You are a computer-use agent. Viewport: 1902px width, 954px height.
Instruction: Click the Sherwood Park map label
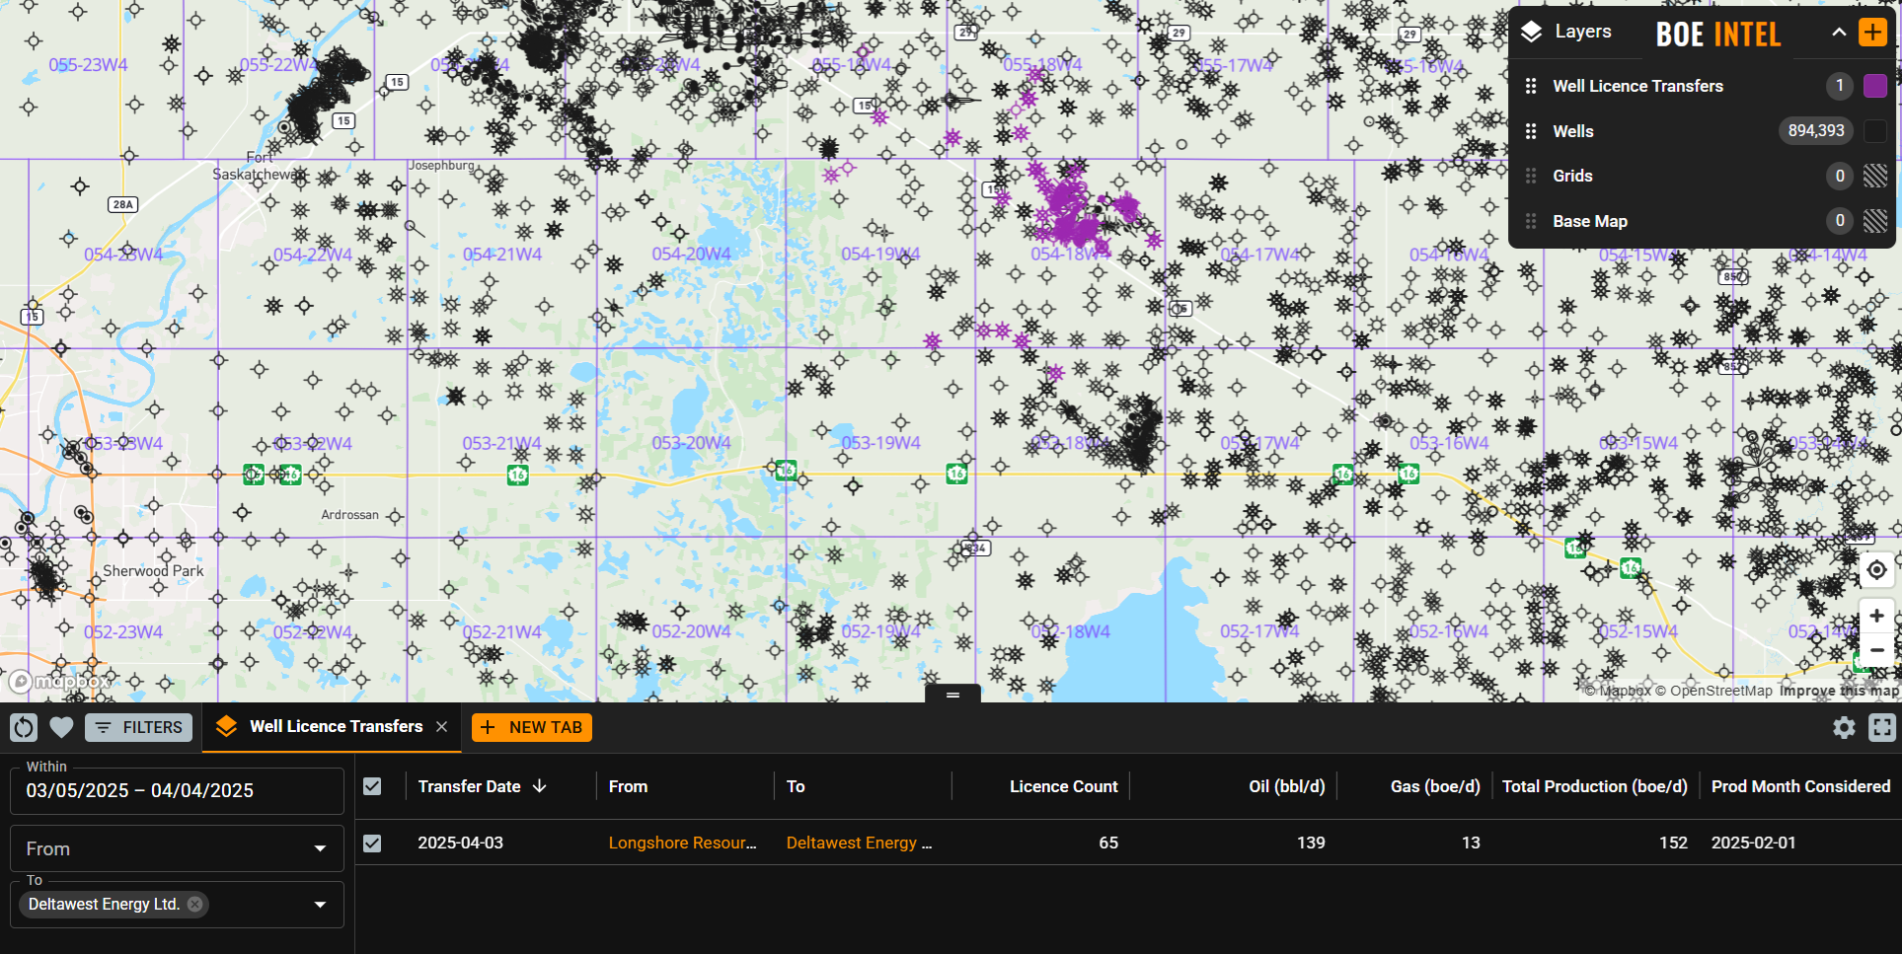(x=153, y=570)
